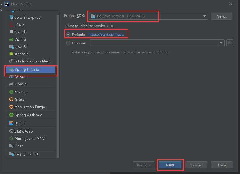Click the Maven icon in list
This screenshot has width=240, height=174.
tap(11, 77)
